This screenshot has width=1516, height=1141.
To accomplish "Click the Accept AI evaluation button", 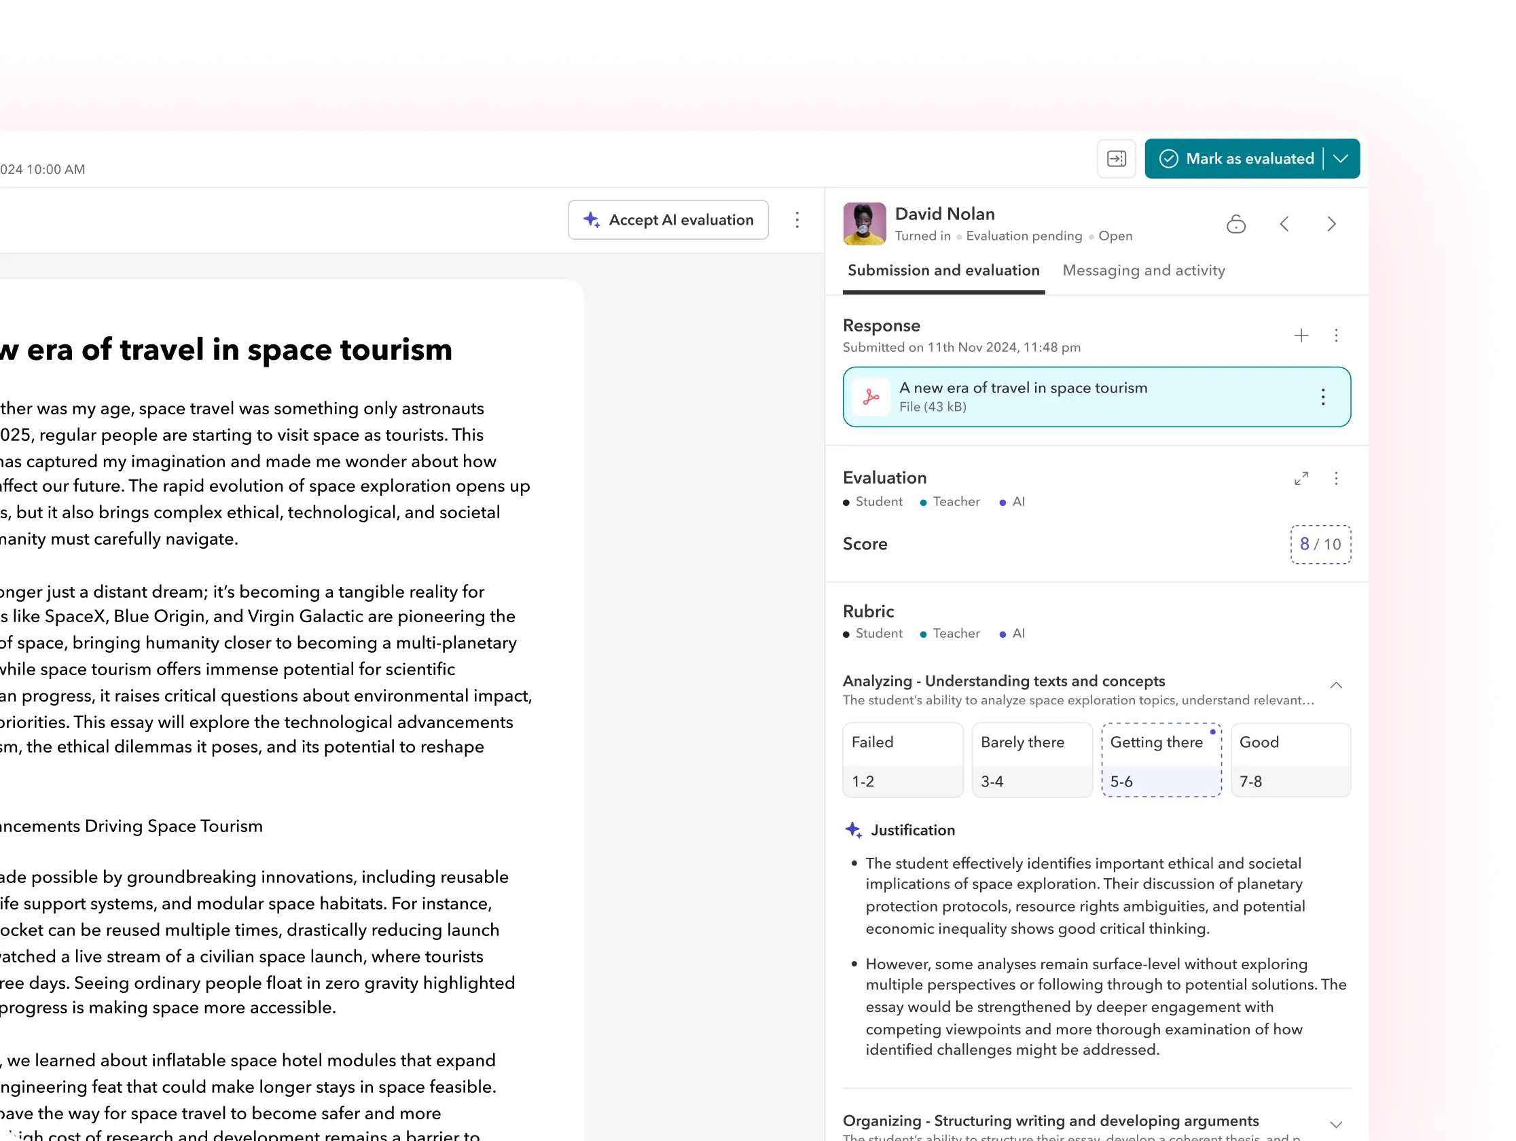I will [x=668, y=220].
